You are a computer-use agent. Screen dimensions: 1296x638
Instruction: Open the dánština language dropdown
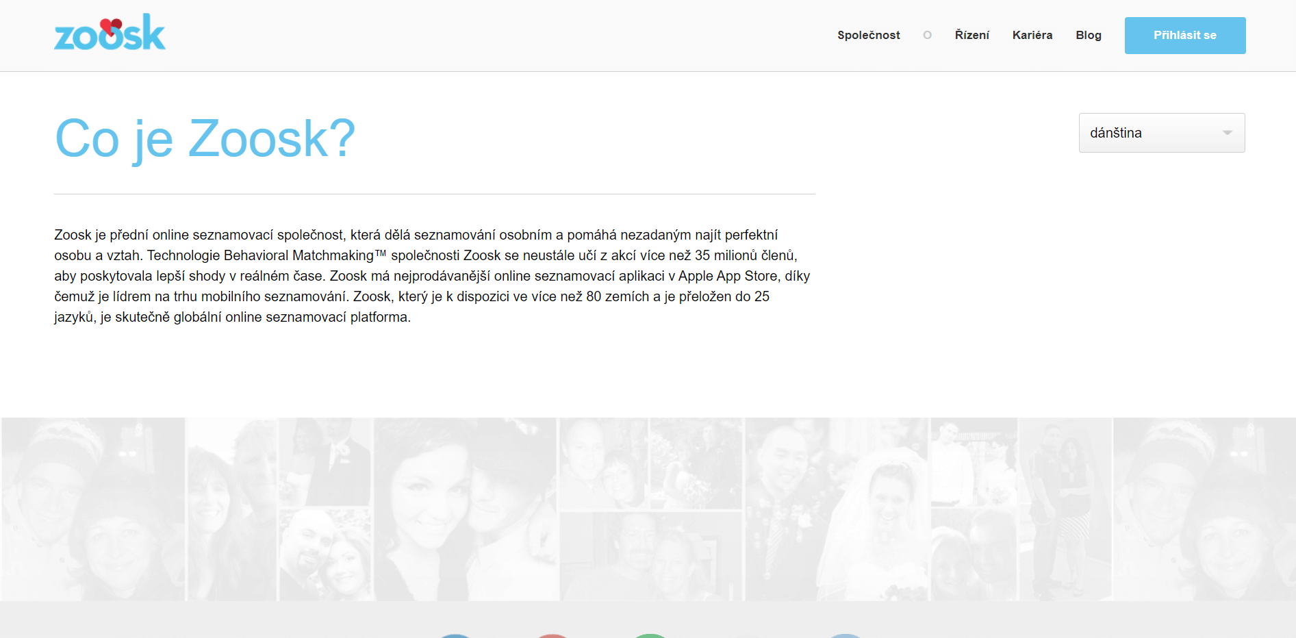tap(1161, 133)
